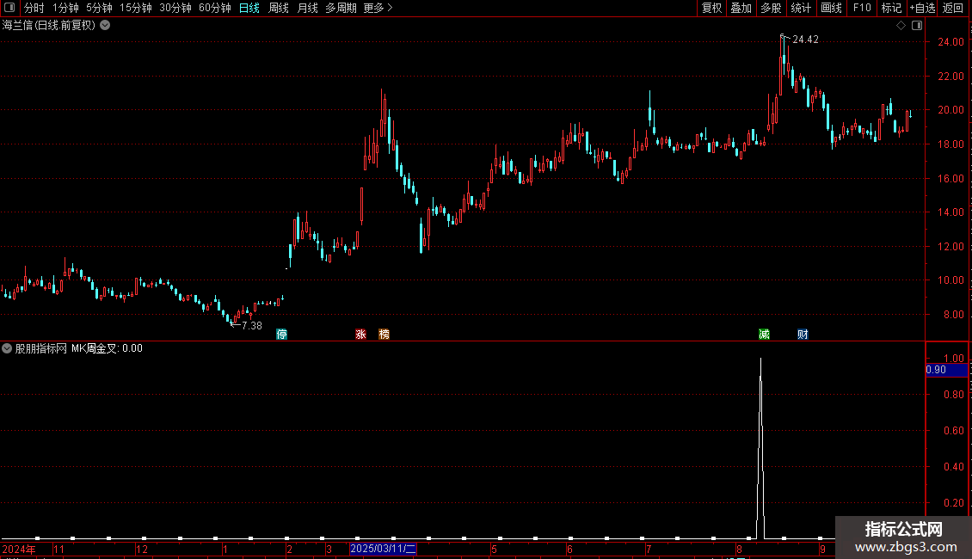Click the diamond icon in main chart
Screen dimensions: 972x559
pos(901,26)
